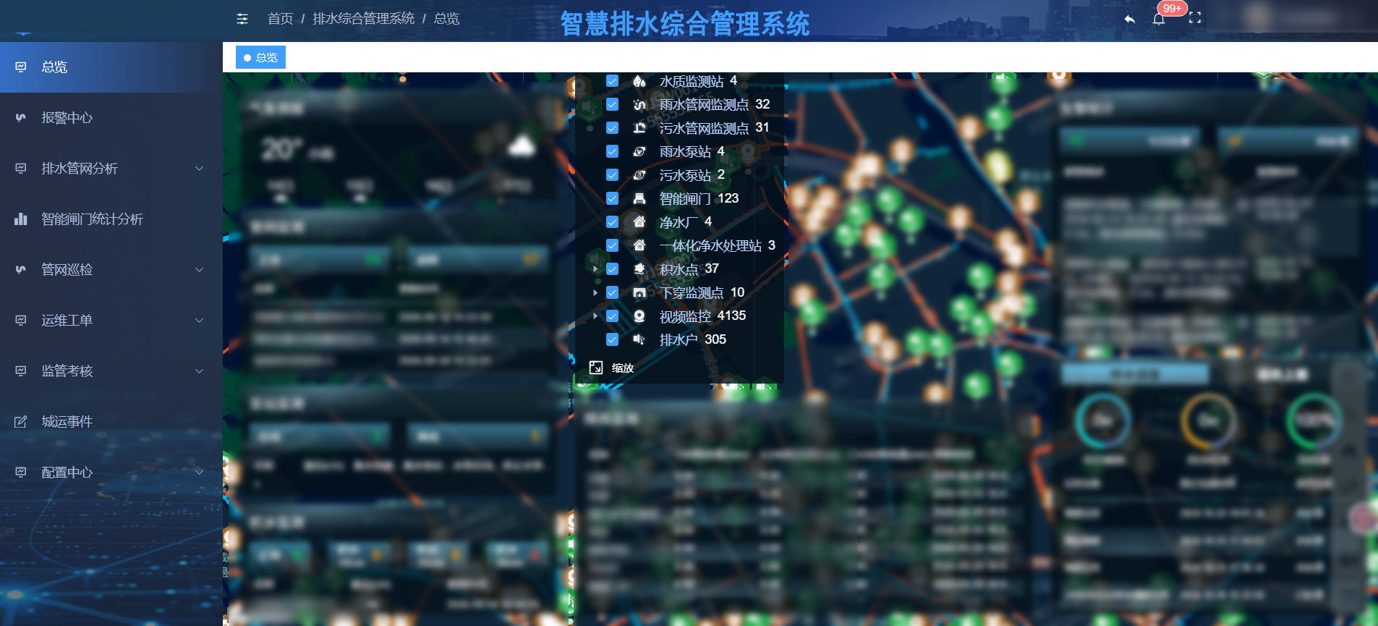The width and height of the screenshot is (1378, 626).
Task: Go to 首页 via breadcrumb
Action: point(280,19)
